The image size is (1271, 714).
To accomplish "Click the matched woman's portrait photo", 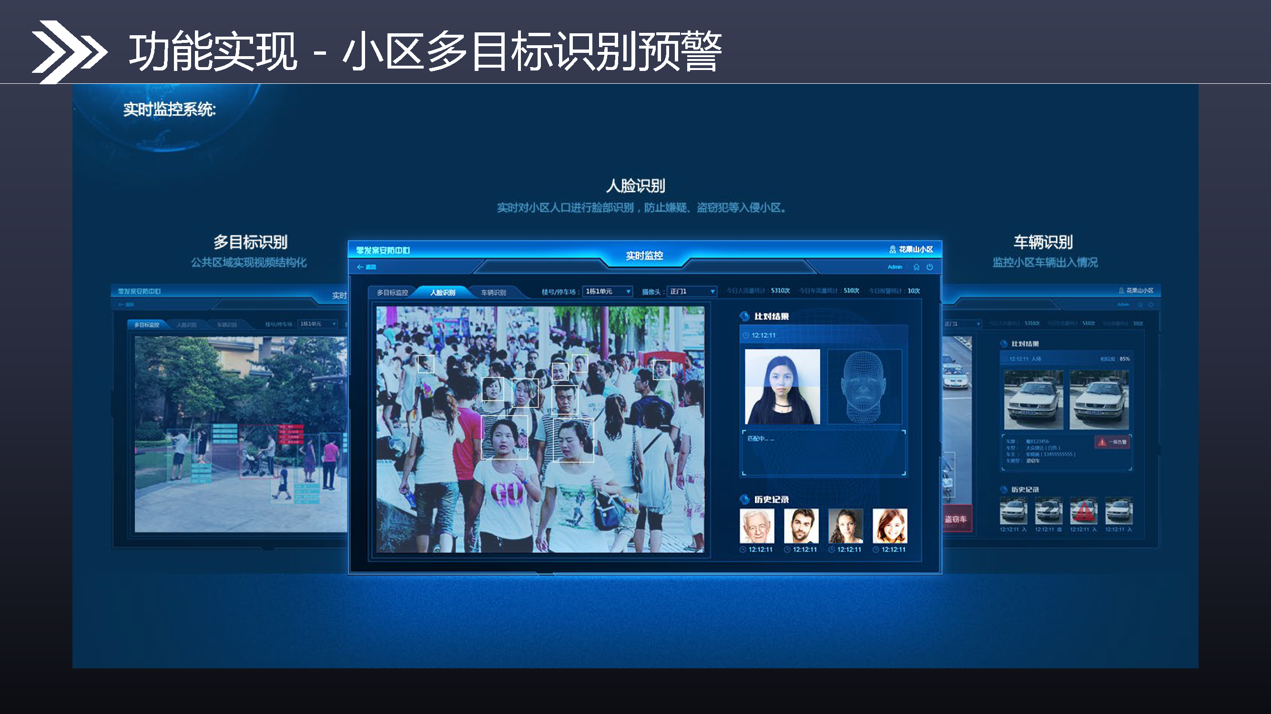I will pos(782,387).
